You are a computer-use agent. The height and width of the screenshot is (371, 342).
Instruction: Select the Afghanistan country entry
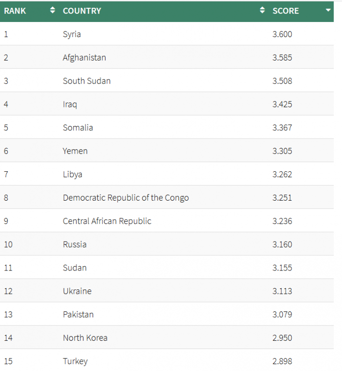[x=85, y=58]
